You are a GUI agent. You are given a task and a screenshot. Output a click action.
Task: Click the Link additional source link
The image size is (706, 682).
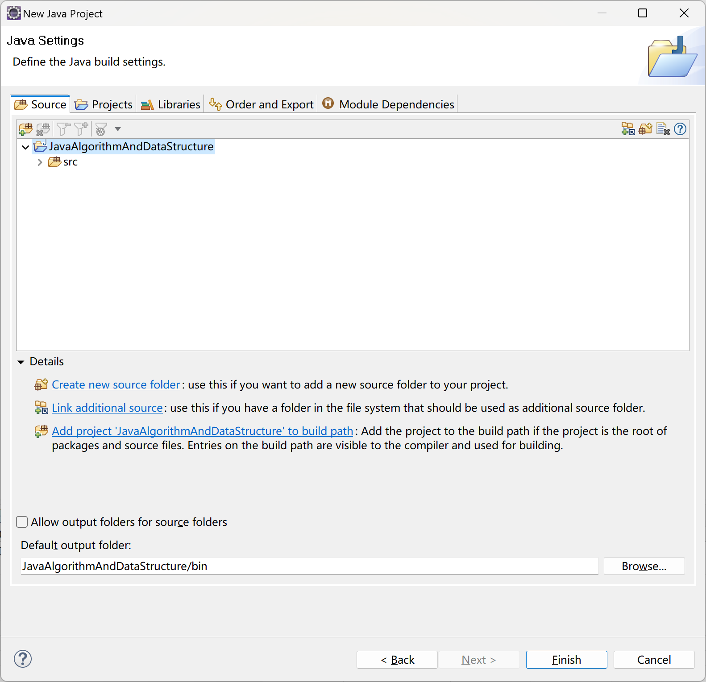tap(108, 408)
